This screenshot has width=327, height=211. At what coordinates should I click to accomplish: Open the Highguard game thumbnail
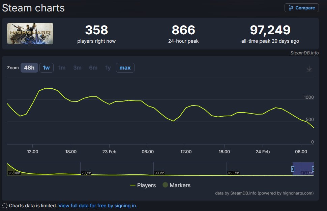30,34
